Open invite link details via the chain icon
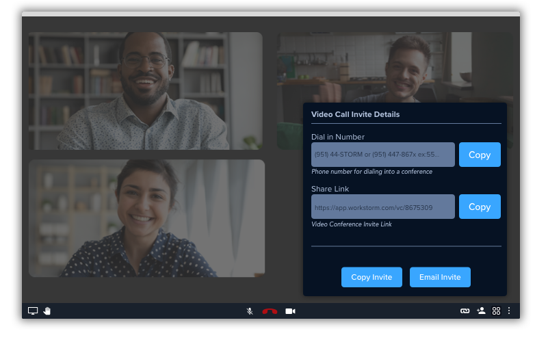 465,311
